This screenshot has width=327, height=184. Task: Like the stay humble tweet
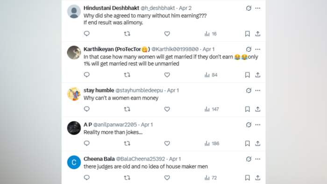167,109
